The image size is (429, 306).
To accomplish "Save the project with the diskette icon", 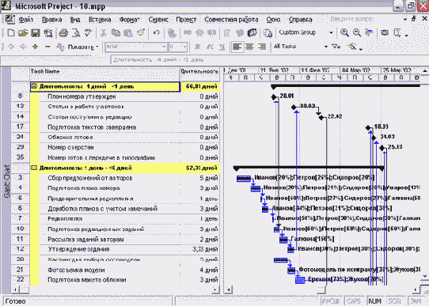I will [36, 33].
